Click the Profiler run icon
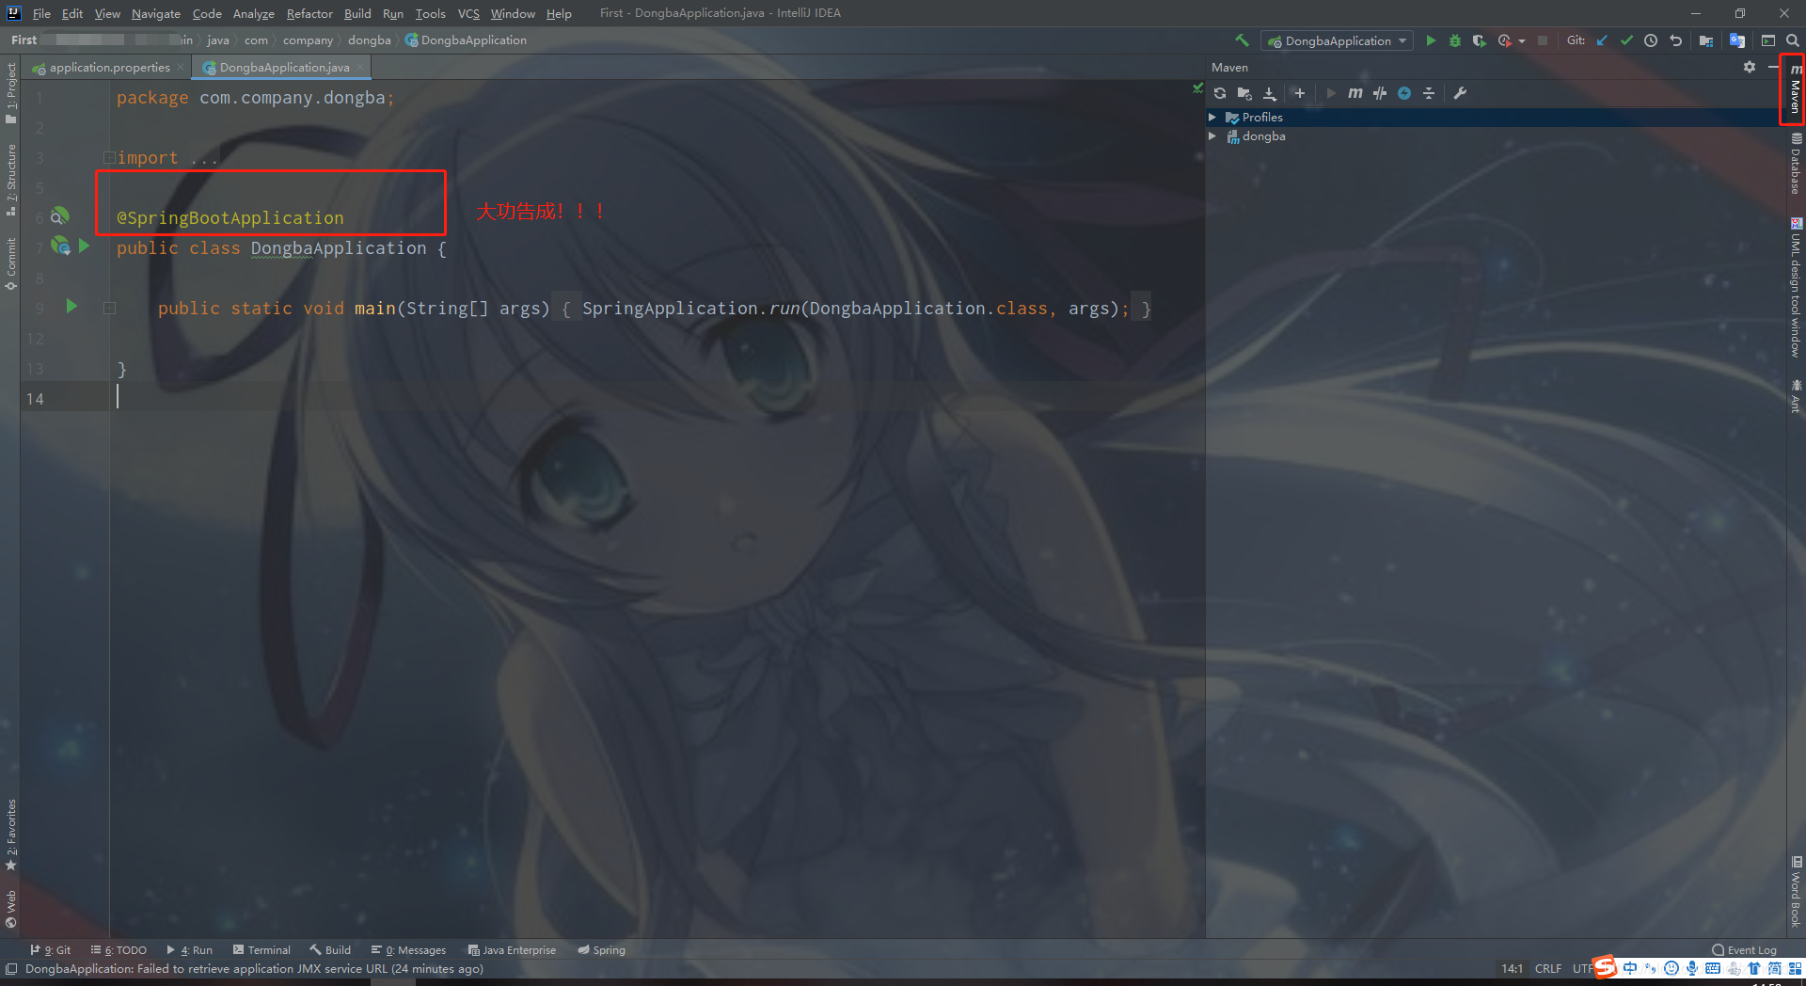This screenshot has width=1806, height=986. coord(1504,40)
